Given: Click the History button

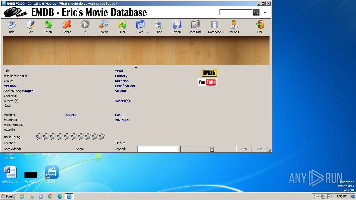Looking at the screenshot, I should [260, 149].
